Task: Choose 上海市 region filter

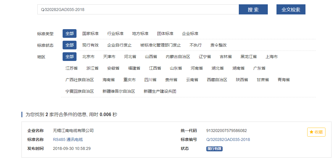Action: point(272,57)
